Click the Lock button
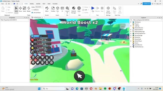 click(x=85, y=10)
